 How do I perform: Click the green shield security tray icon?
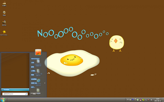138,100
